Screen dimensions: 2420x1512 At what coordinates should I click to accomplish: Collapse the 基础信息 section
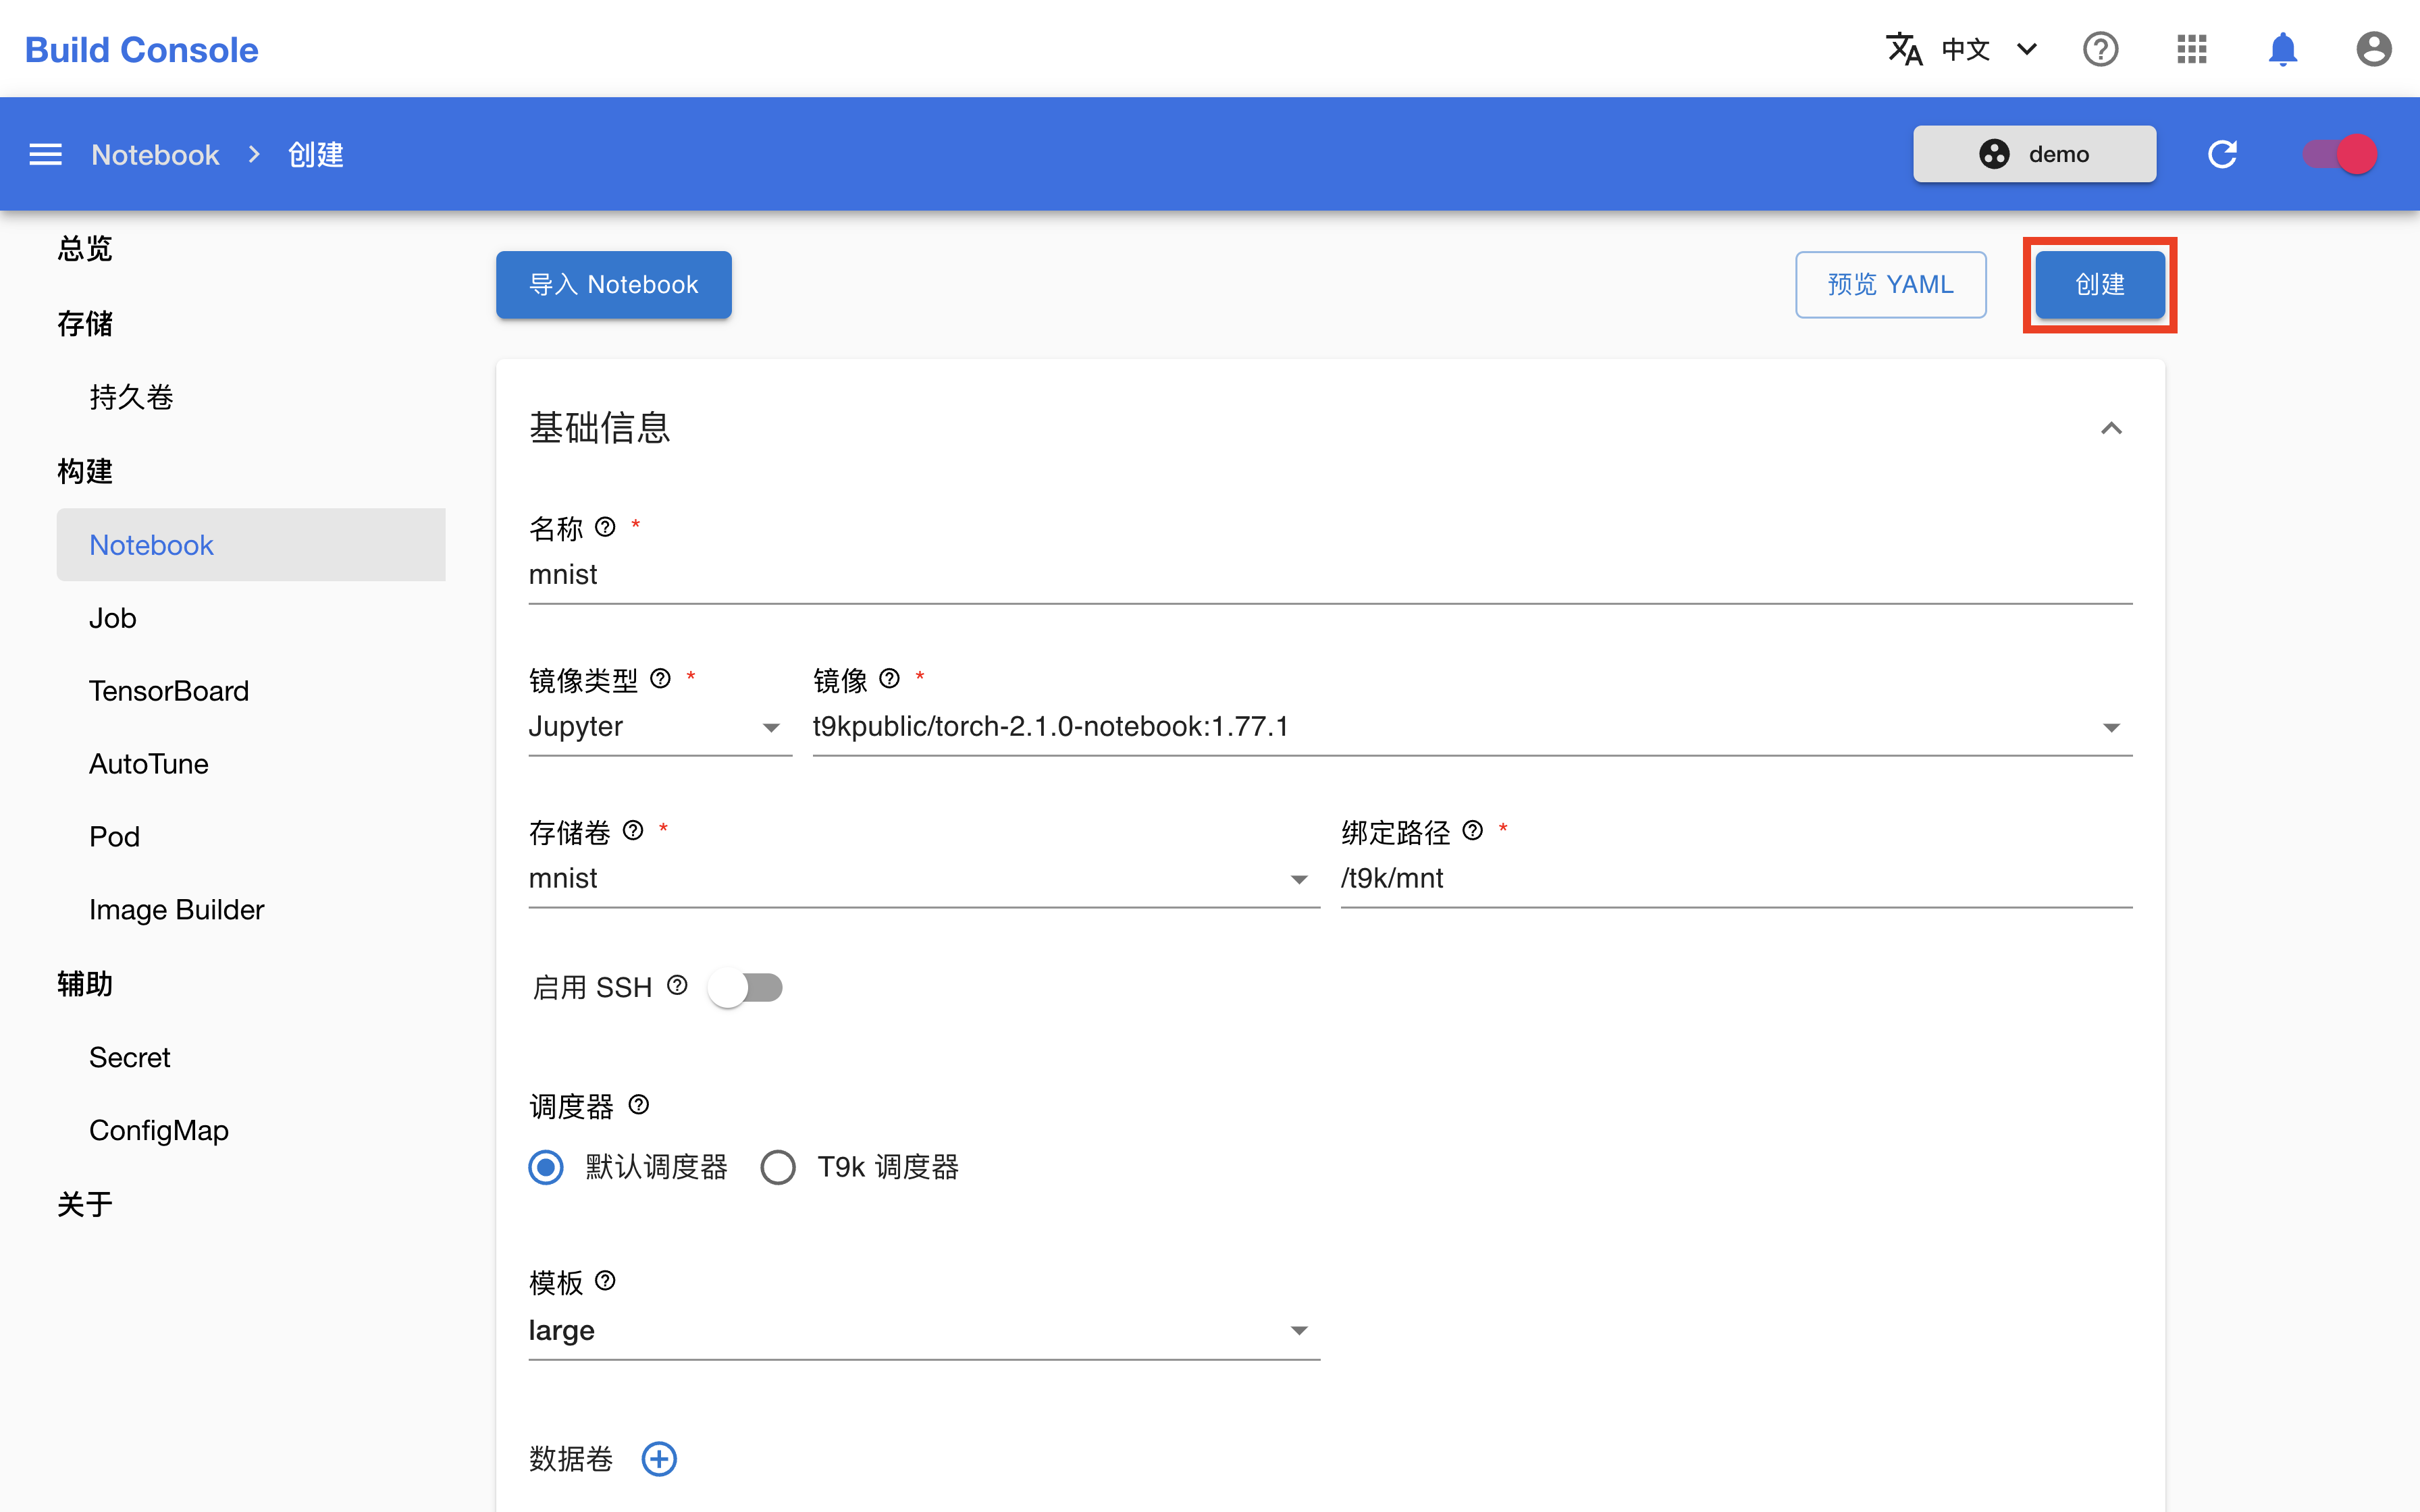(x=2111, y=428)
